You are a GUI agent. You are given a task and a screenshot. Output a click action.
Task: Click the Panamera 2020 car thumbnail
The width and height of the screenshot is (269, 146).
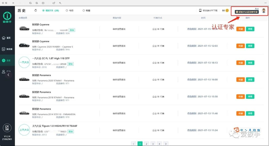click(24, 79)
